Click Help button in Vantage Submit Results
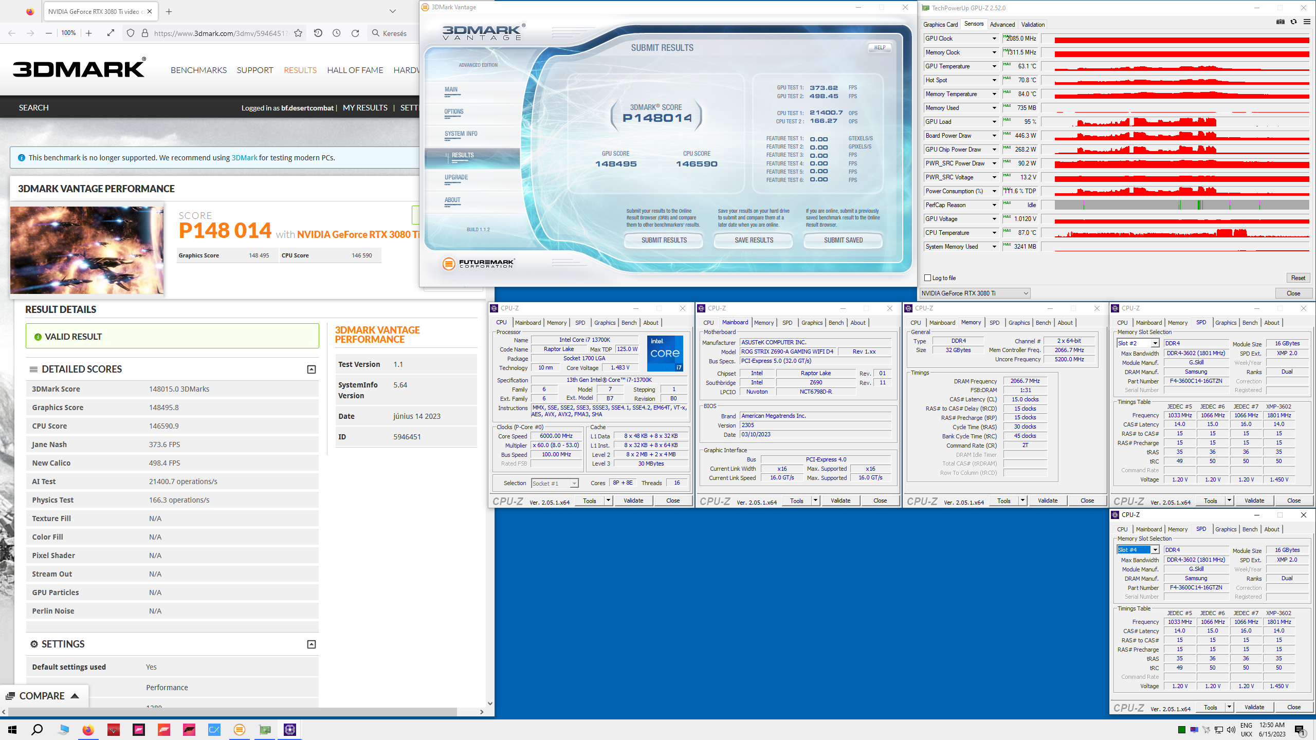The image size is (1316, 740). 880,48
